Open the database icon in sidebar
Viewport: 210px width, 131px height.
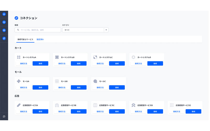(x=4, y=30)
